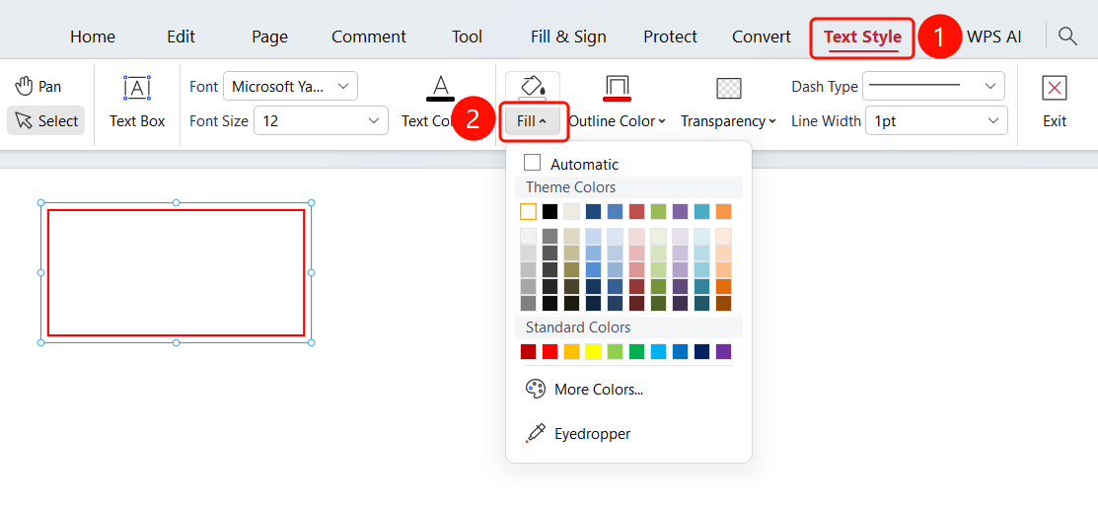This screenshot has width=1098, height=509.
Task: Open the Fill & Sign tab
Action: tap(568, 37)
